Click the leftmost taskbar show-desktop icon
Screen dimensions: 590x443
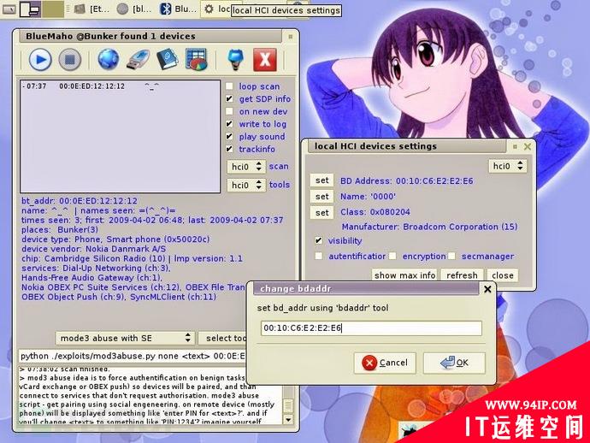point(9,9)
